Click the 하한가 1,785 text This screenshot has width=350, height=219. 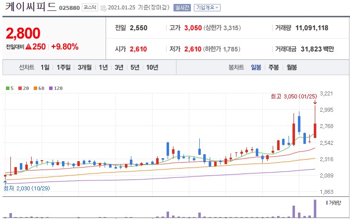click(x=222, y=49)
